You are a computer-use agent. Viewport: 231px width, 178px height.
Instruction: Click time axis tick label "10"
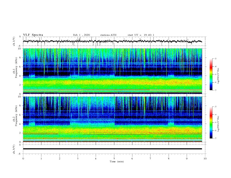(x=205, y=159)
